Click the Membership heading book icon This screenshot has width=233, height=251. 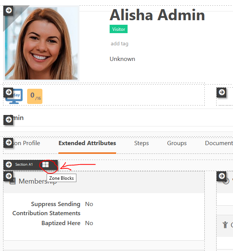pos(13,181)
